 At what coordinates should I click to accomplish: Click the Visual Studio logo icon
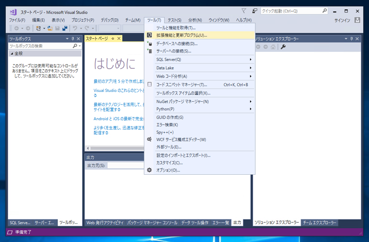(13, 12)
